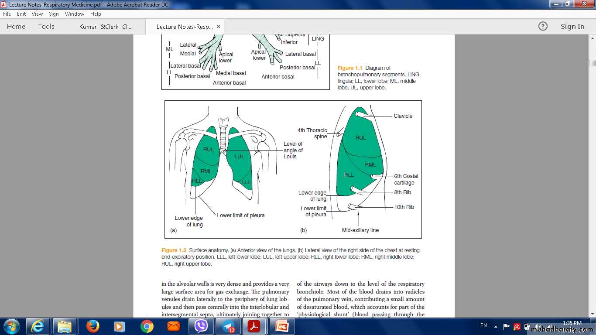The width and height of the screenshot is (596, 335).
Task: Open Internet Explorer from taskbar
Action: (x=38, y=326)
